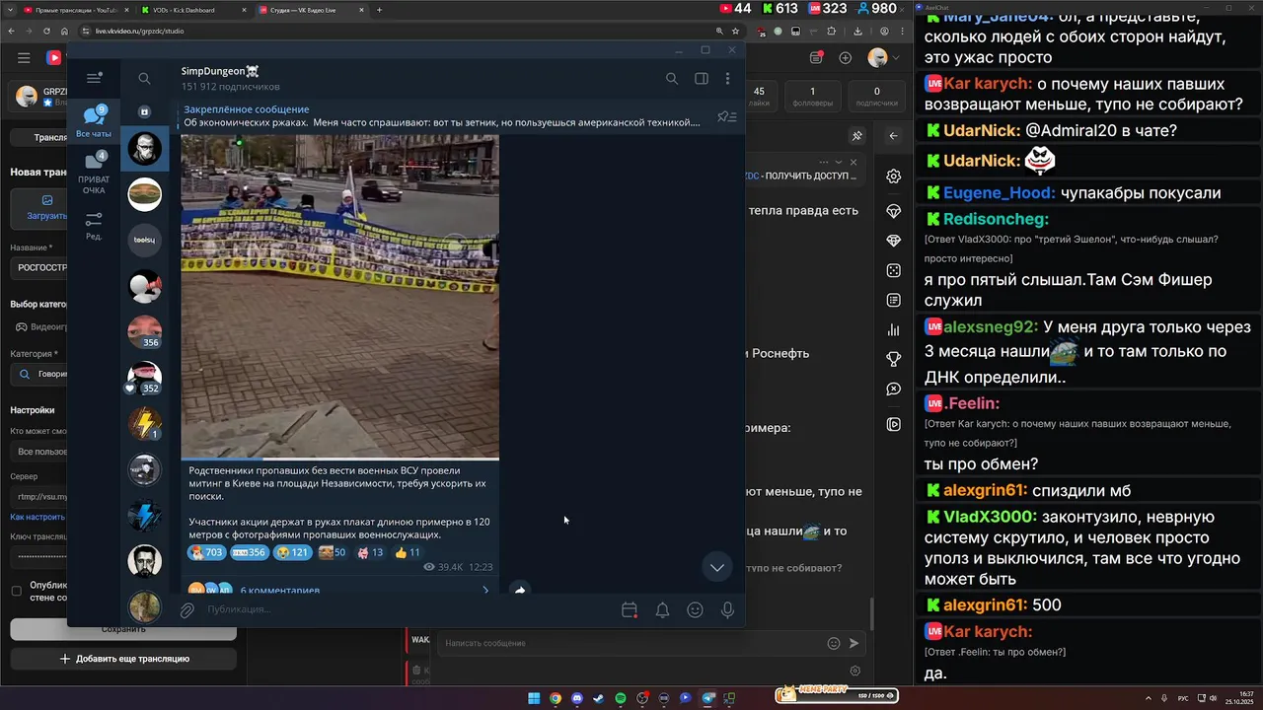Open VK chat emoji smiley
The width and height of the screenshot is (1263, 710).
(x=834, y=643)
